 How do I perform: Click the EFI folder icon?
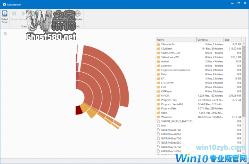[x=158, y=78]
